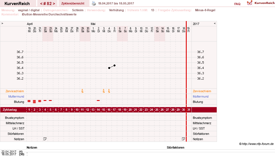Image resolution: width=275 pixels, height=164 pixels.
Task: Click the left LH / SST row label
Action: click(x=19, y=128)
